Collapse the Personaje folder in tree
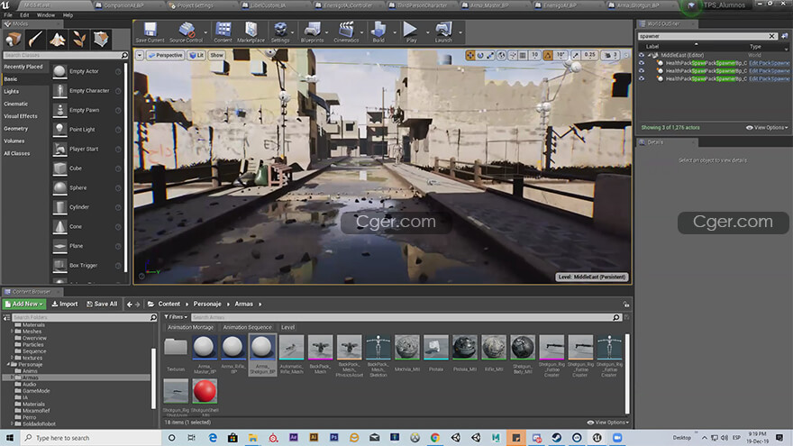Screen dimensions: 793x446 pyautogui.click(x=9, y=364)
